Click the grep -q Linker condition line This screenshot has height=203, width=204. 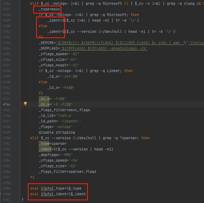[x=86, y=71]
